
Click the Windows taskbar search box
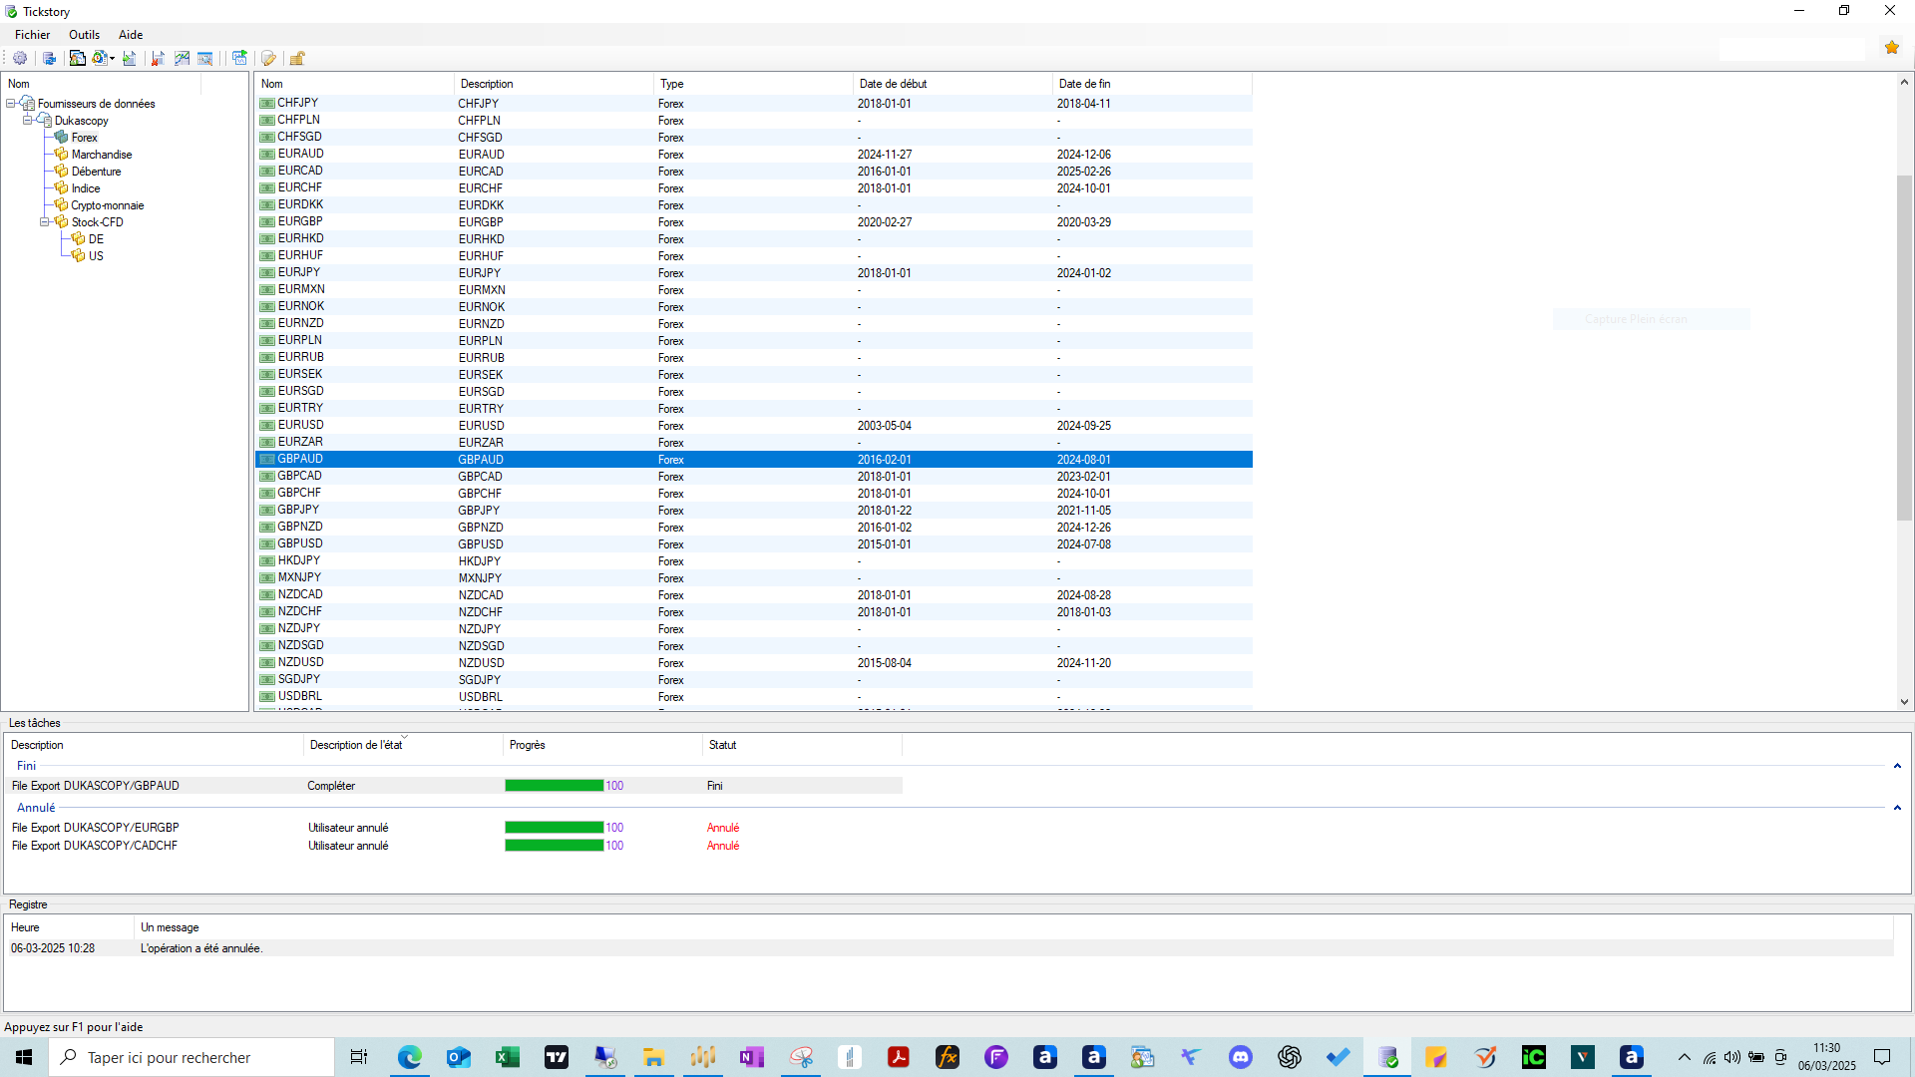[x=191, y=1057]
